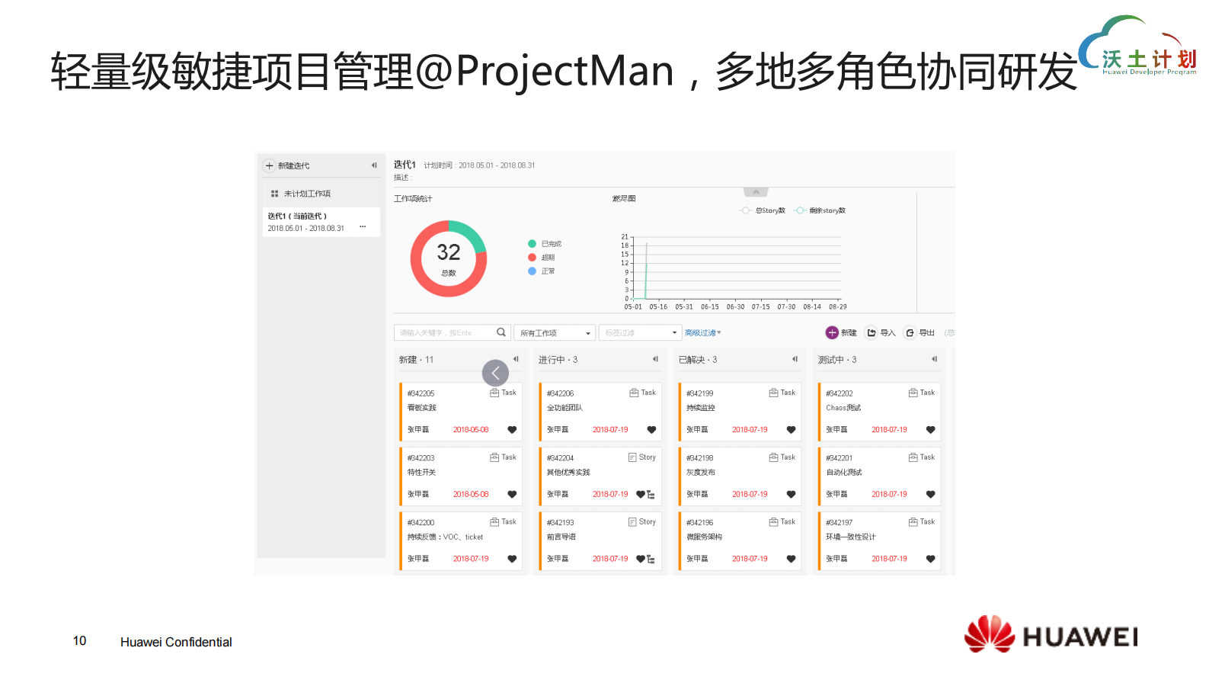
Task: Open card #342201 自动化测试
Action: point(878,476)
